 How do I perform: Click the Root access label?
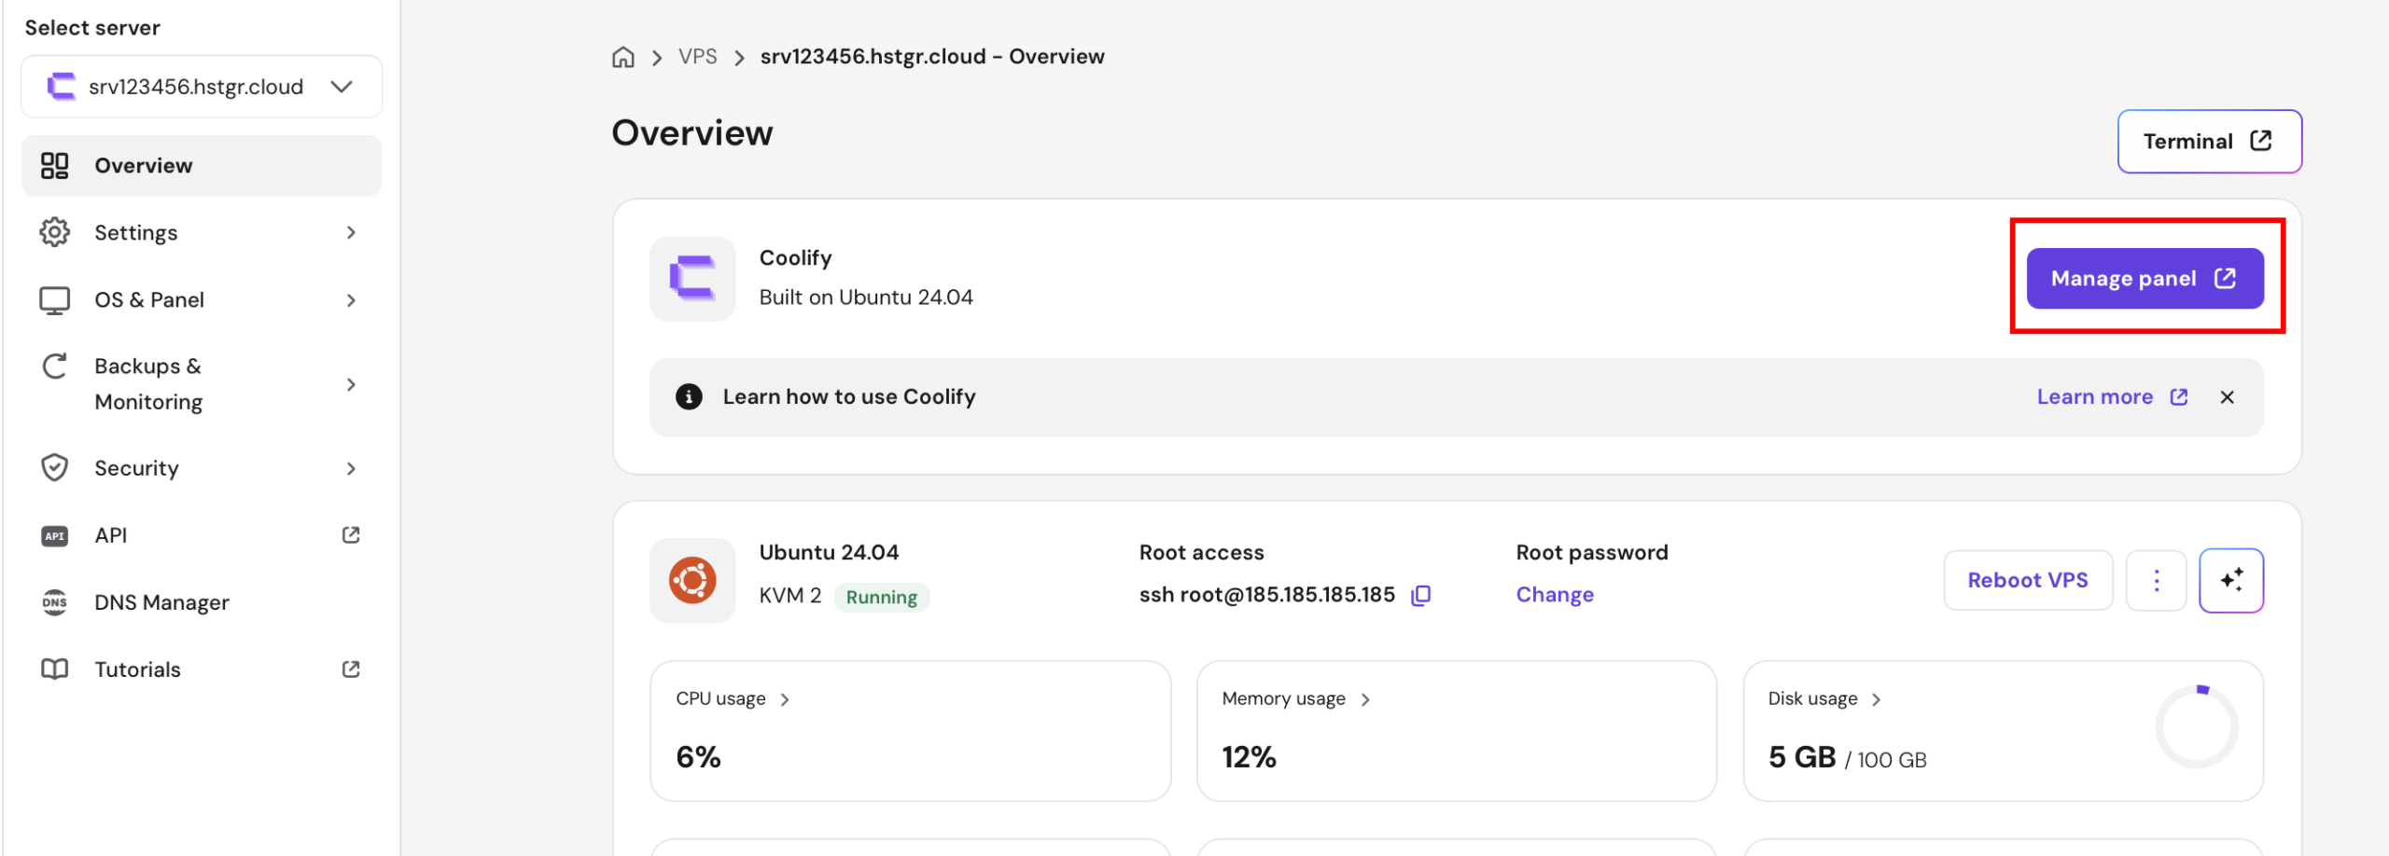point(1202,553)
